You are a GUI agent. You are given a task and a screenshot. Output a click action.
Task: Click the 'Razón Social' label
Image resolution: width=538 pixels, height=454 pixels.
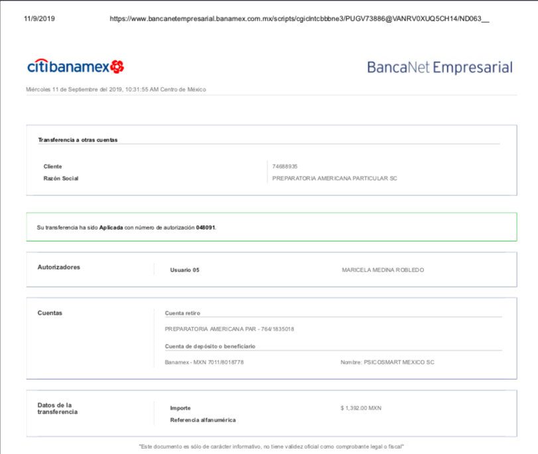pos(61,179)
